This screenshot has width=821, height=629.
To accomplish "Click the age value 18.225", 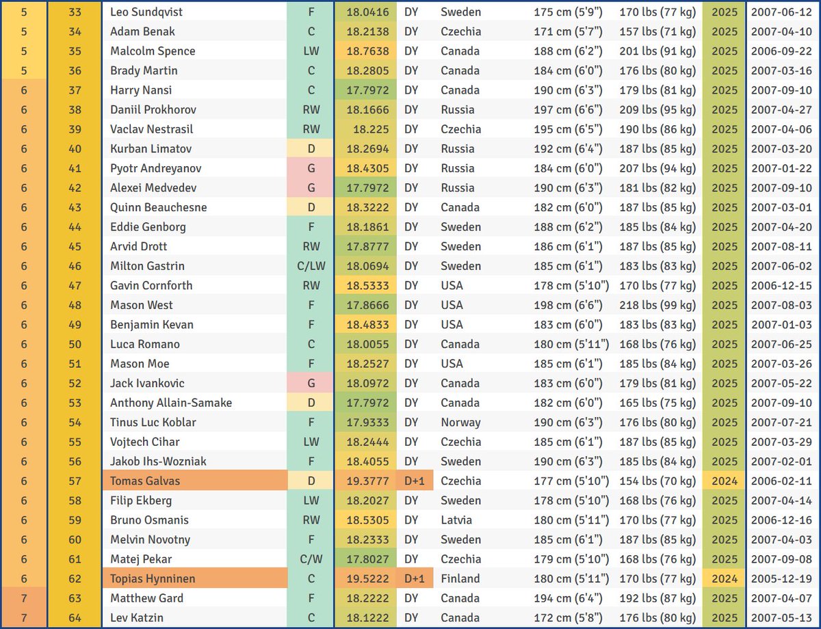I will coord(367,129).
